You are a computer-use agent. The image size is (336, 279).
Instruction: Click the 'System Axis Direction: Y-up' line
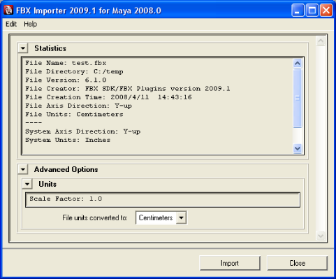(x=82, y=131)
